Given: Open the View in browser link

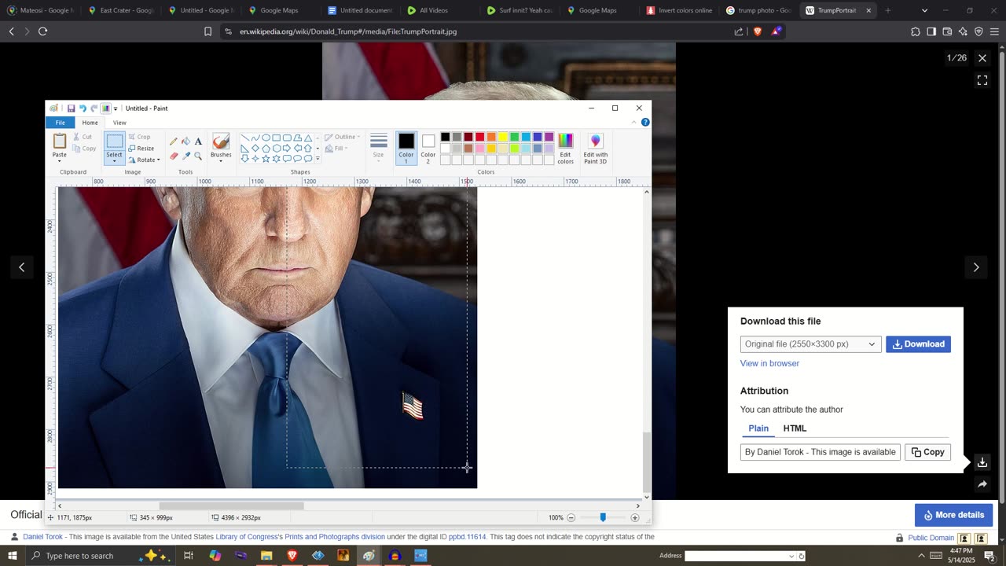Looking at the screenshot, I should coord(769,363).
